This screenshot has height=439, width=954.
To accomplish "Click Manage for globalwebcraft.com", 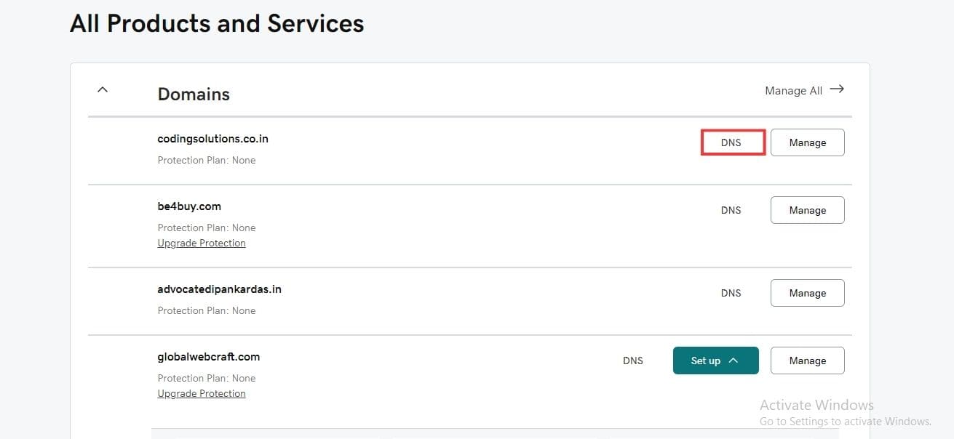I will click(807, 360).
